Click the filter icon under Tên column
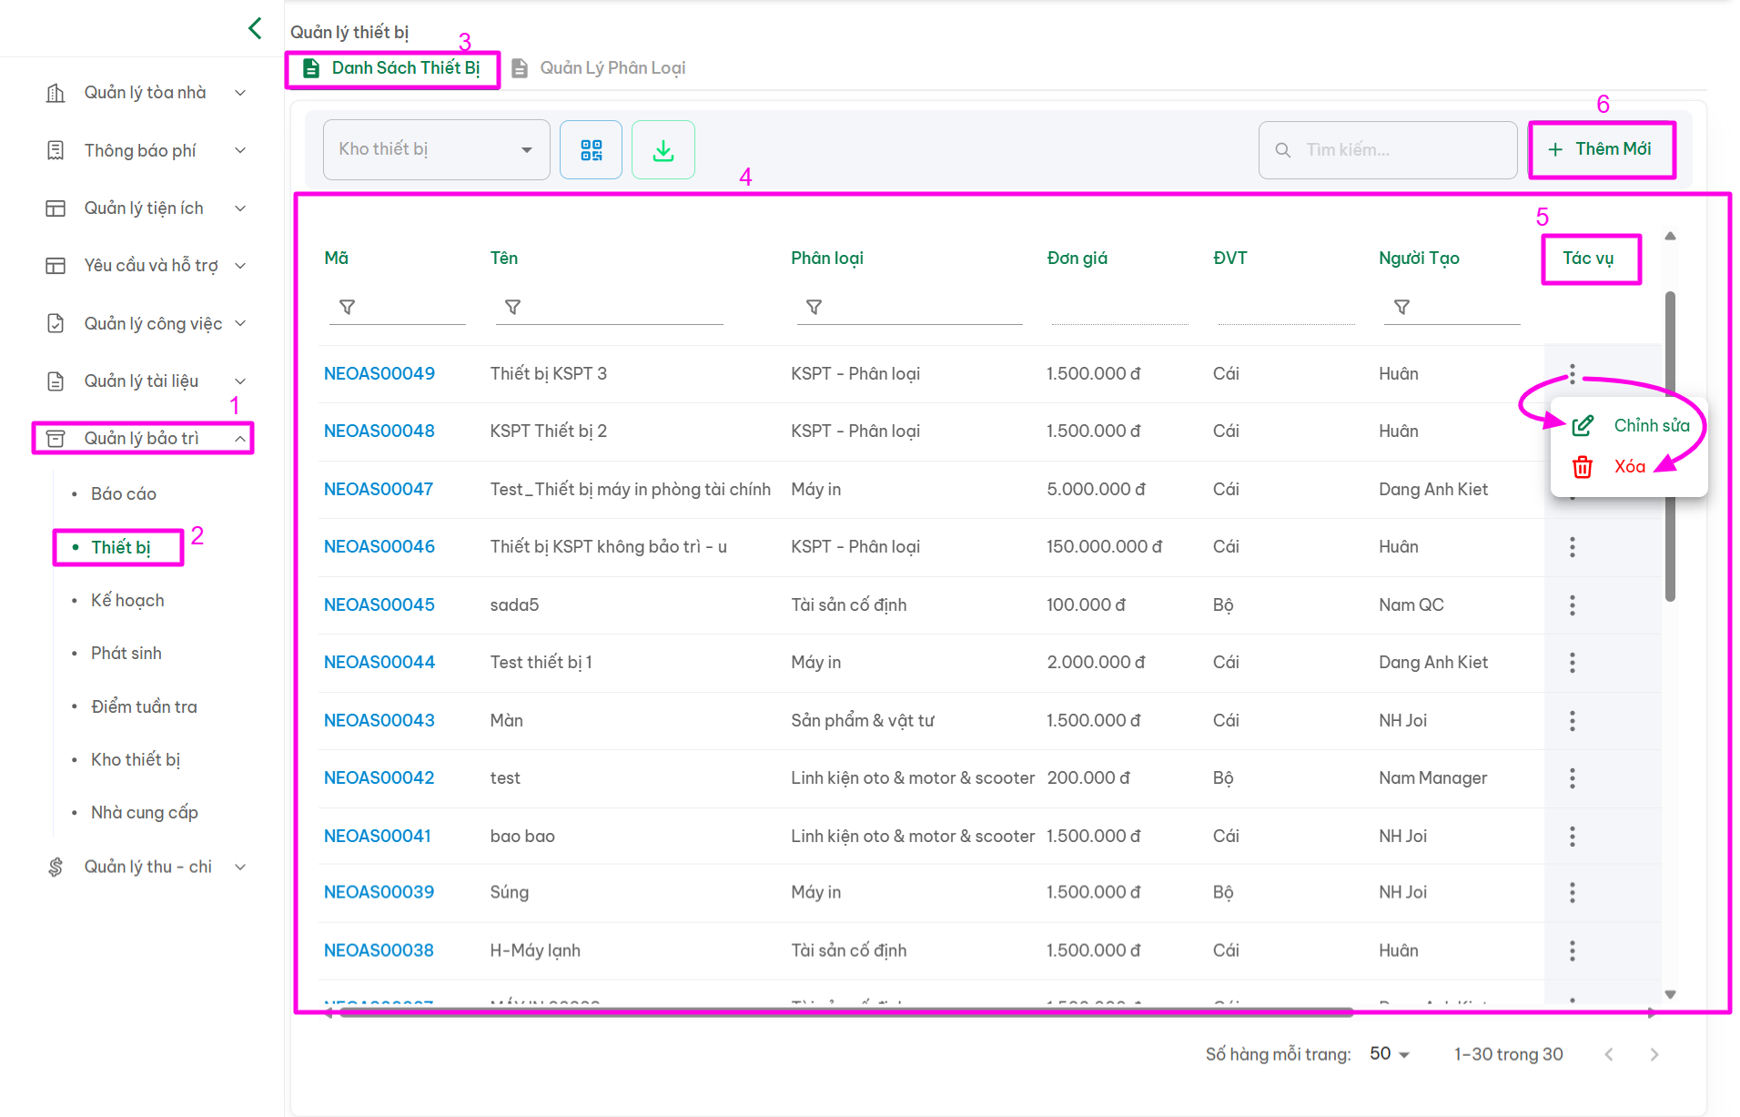 pyautogui.click(x=512, y=308)
